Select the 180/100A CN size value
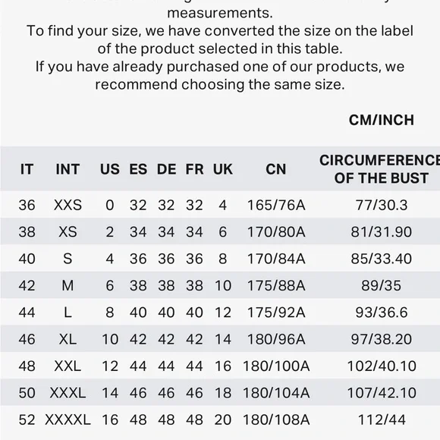This screenshot has width=440, height=440. 276,366
